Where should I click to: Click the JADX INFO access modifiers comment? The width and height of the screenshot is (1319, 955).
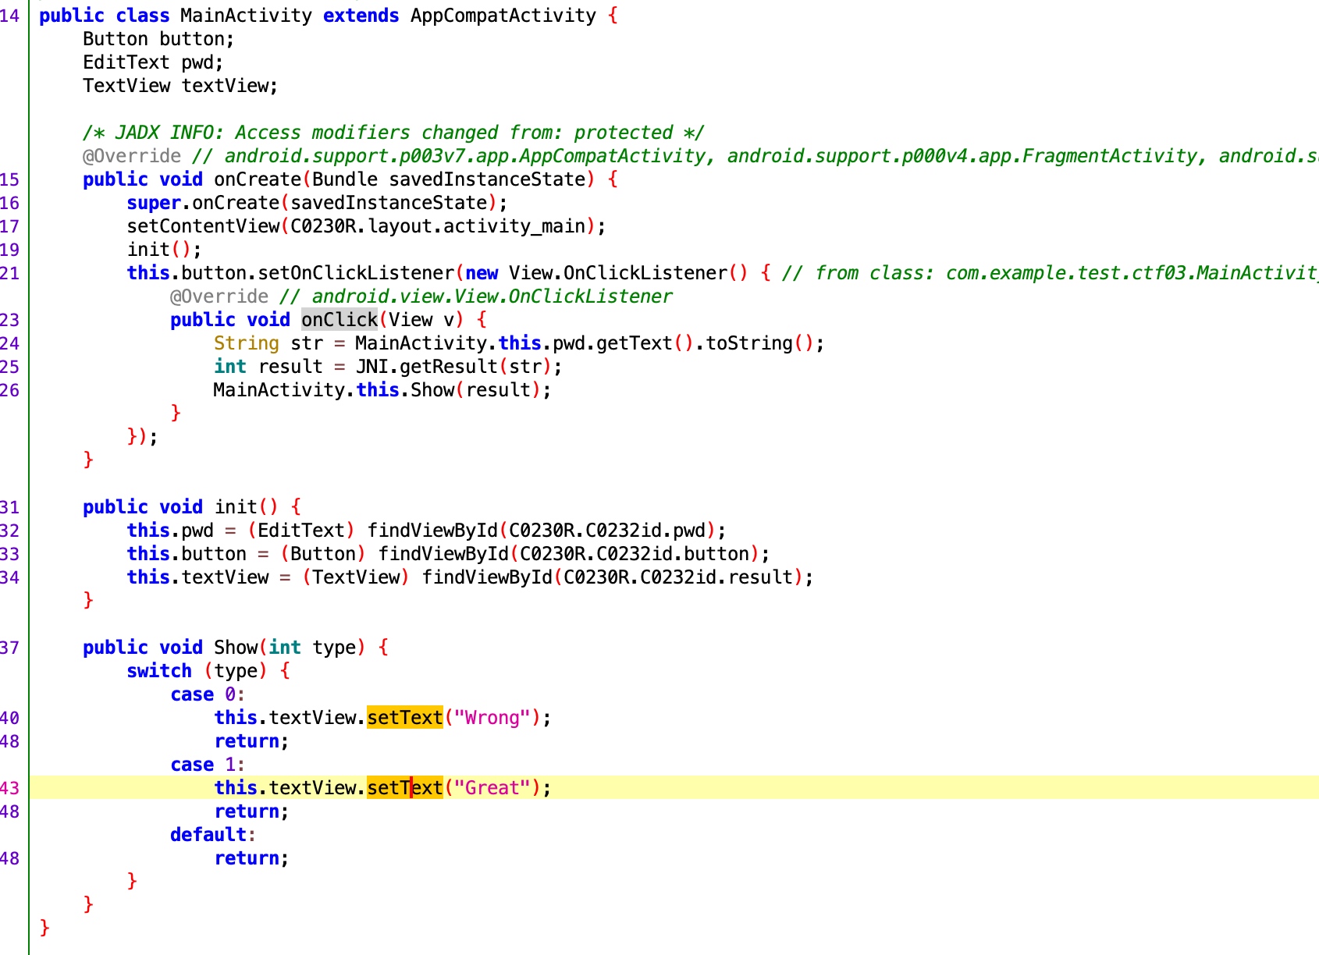[x=393, y=133]
